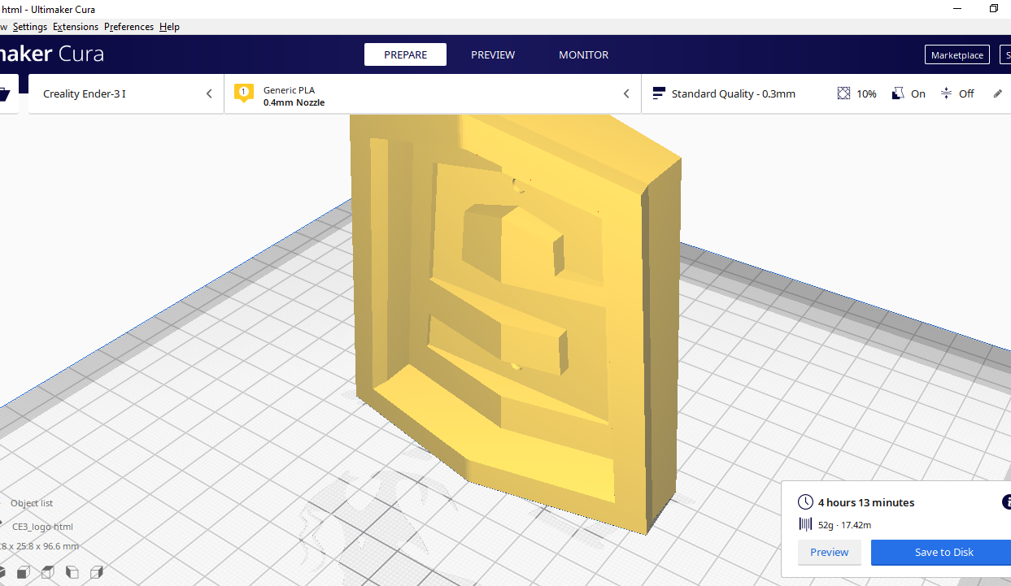Screen dimensions: 1011x586
Task: Click support status 'On'
Action: click(x=918, y=94)
